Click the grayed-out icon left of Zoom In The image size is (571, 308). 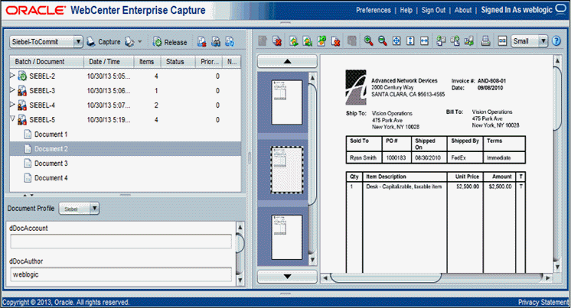(x=351, y=41)
